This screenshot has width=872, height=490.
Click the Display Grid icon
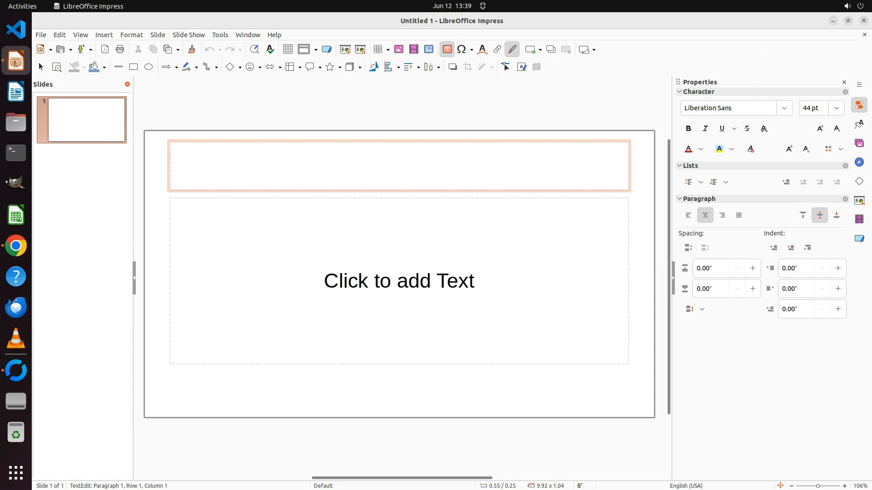[287, 49]
